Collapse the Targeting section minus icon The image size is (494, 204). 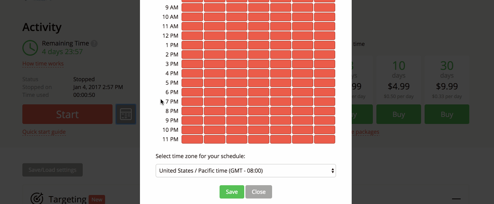pos(456,199)
